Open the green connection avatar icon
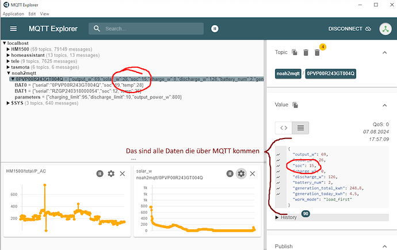This screenshot has height=250, width=397. coord(385,29)
